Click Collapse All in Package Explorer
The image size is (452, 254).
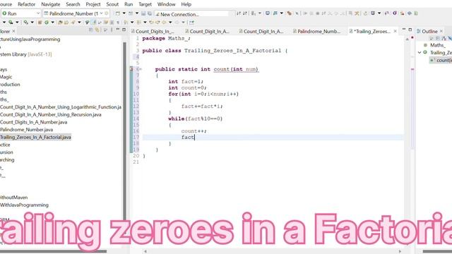tap(91, 30)
